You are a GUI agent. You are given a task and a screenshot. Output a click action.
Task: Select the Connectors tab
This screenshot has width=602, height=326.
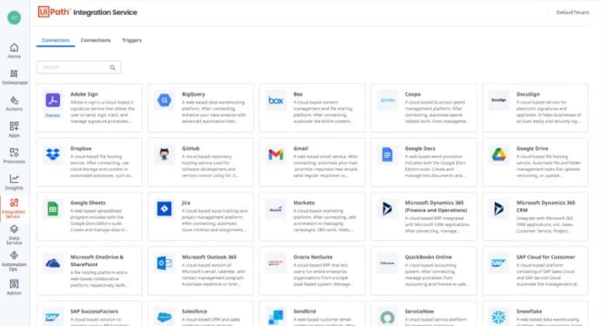[x=56, y=40]
